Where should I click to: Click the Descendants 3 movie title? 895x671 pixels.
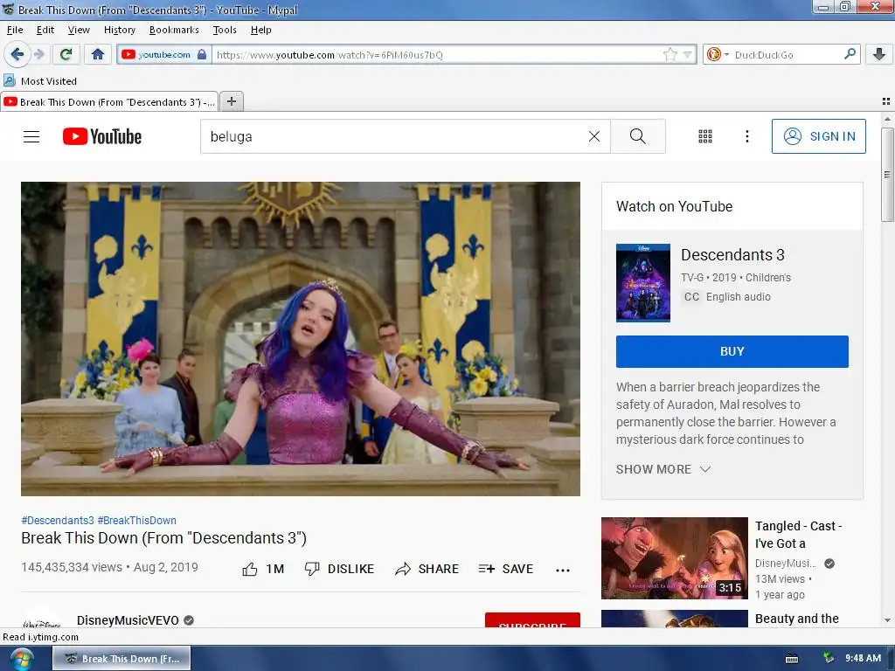click(x=732, y=254)
